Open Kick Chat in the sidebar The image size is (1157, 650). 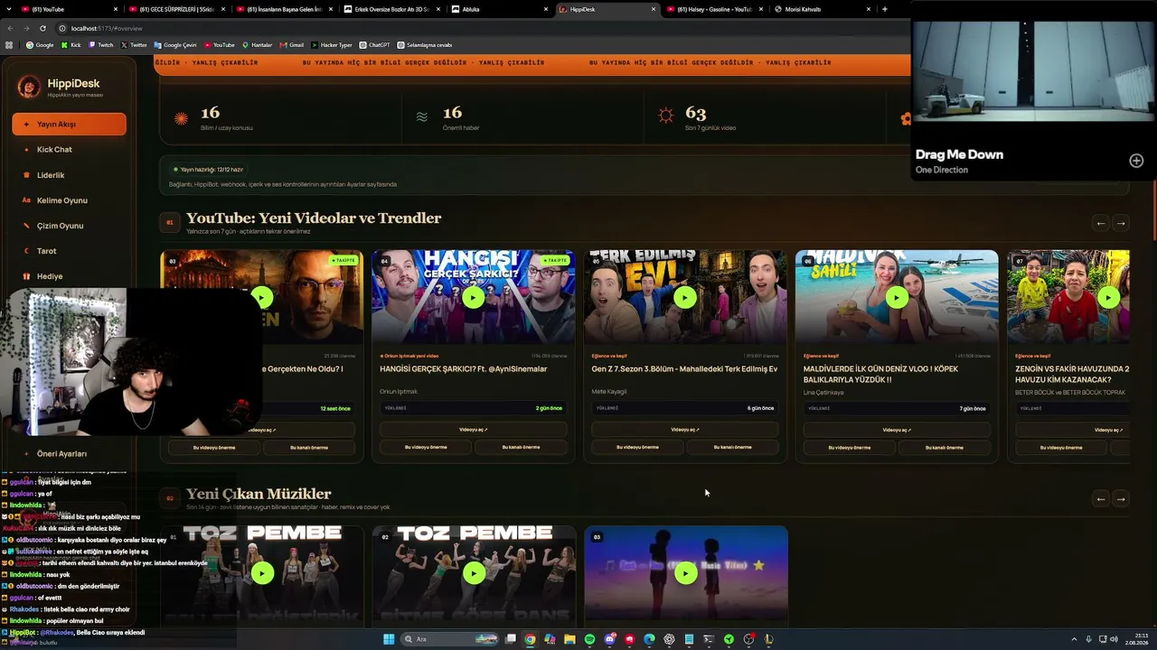pyautogui.click(x=69, y=149)
